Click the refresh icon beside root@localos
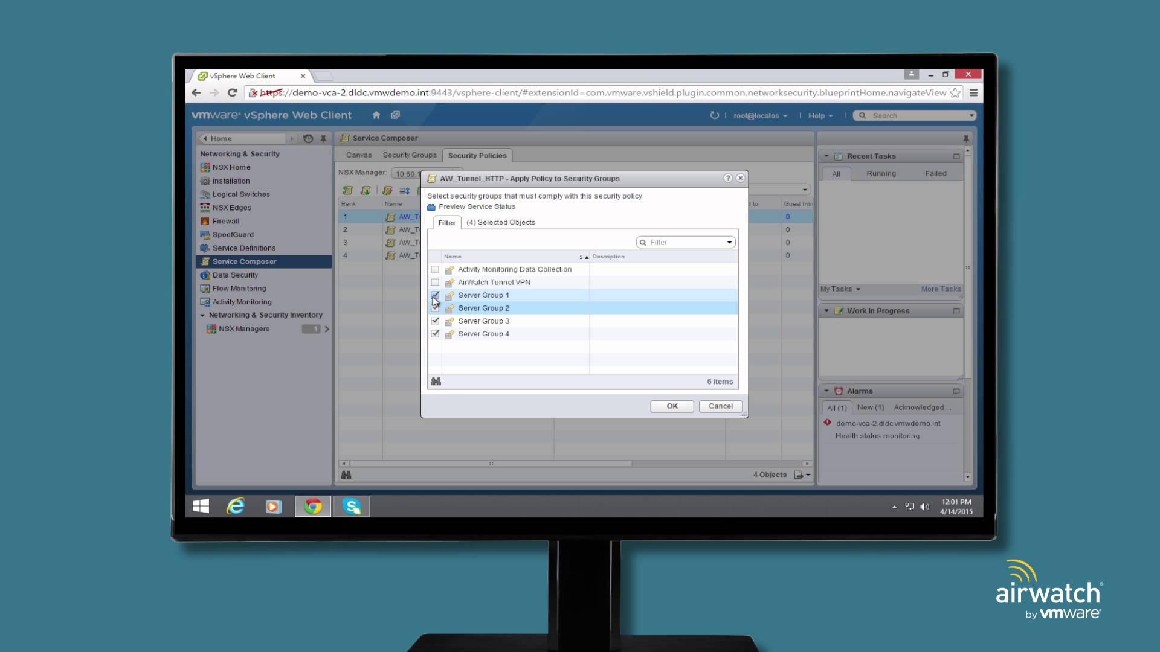 pos(714,115)
